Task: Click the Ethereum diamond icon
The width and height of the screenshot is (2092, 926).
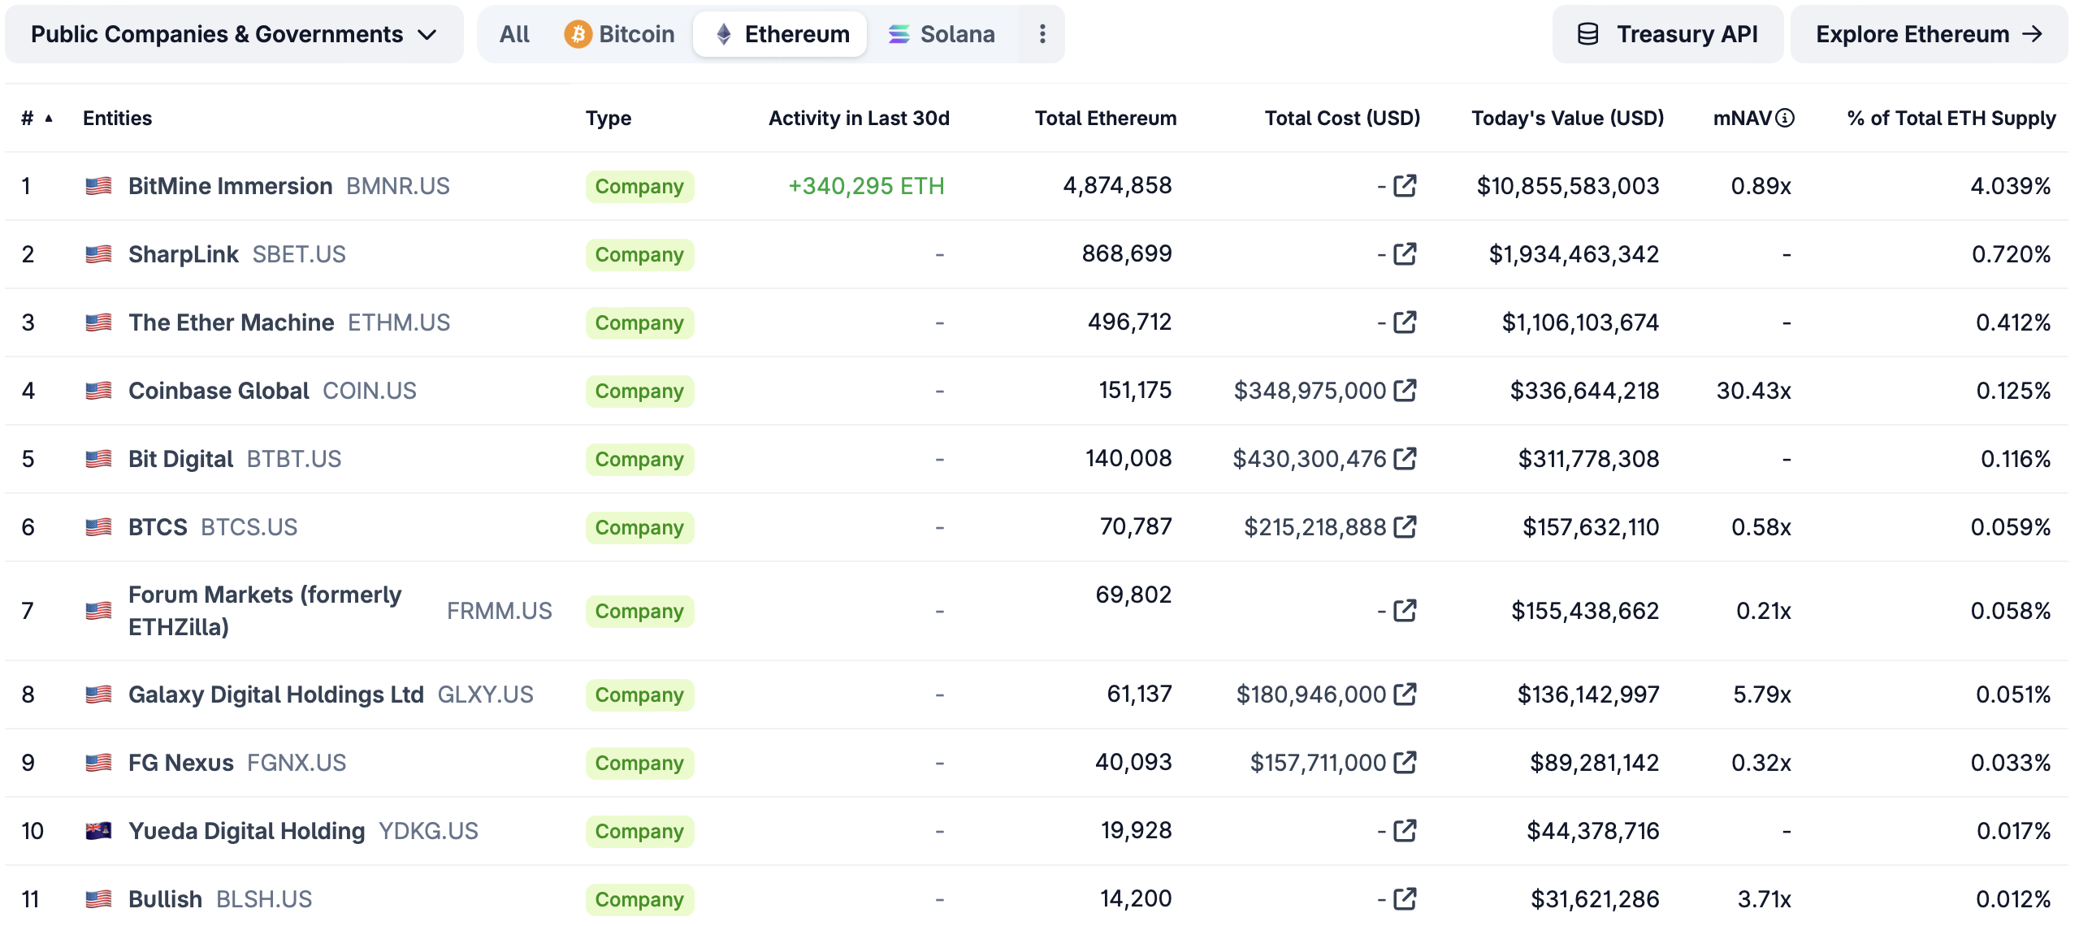Action: coord(721,33)
